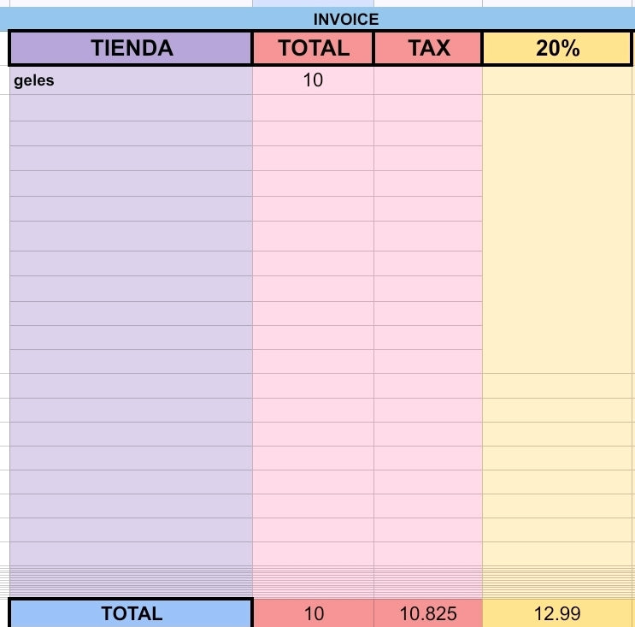Select the empty TAX cell in geles row
This screenshot has width=635, height=627.
428,80
